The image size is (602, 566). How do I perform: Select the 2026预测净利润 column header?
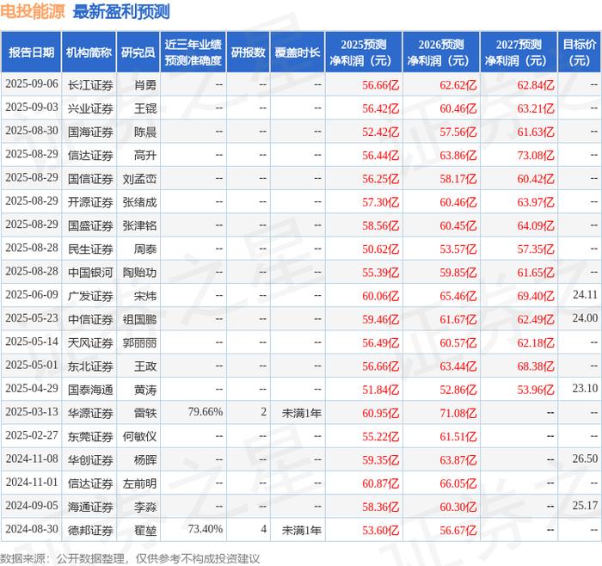pos(441,52)
